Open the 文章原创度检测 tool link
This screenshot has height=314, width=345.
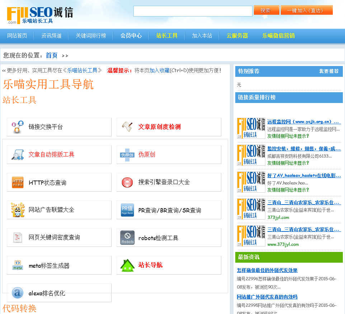point(160,127)
